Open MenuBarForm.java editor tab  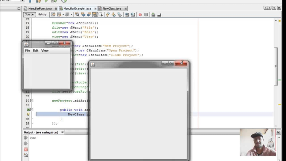tap(40, 8)
